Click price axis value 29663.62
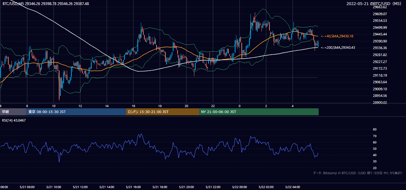This screenshot has height=190, width=406. 380,7
